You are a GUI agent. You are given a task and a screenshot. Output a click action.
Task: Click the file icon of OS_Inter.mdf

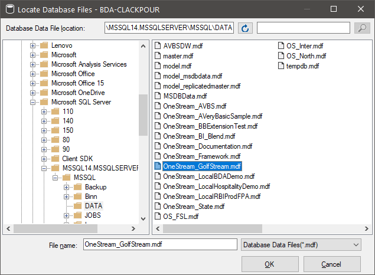tap(281, 45)
